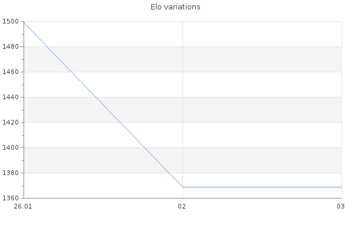Click the line's bend point above 02
Image resolution: width=353 pixels, height=235 pixels.
pyautogui.click(x=182, y=187)
